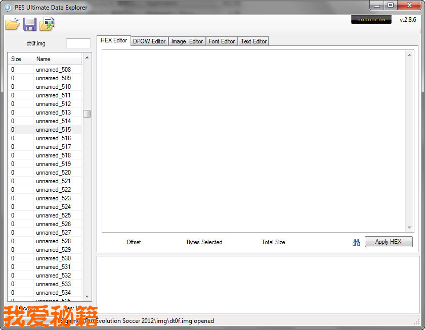Click the open folder icon
The height and width of the screenshot is (330, 425).
point(12,24)
